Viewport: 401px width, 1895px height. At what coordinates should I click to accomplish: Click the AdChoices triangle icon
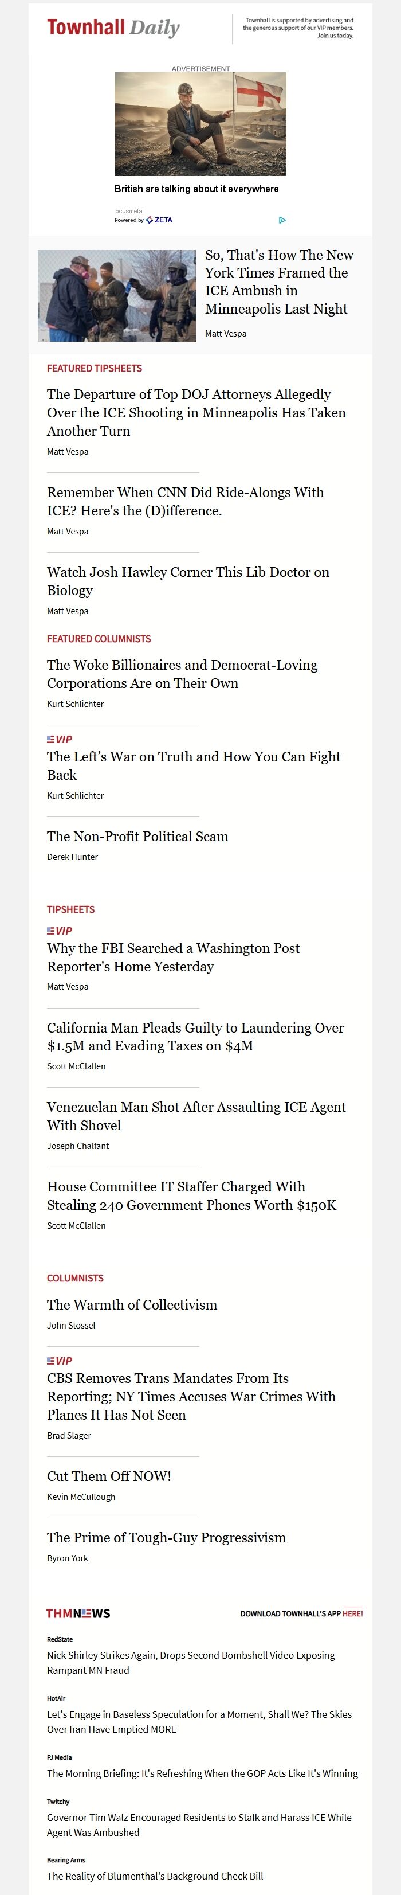[282, 220]
